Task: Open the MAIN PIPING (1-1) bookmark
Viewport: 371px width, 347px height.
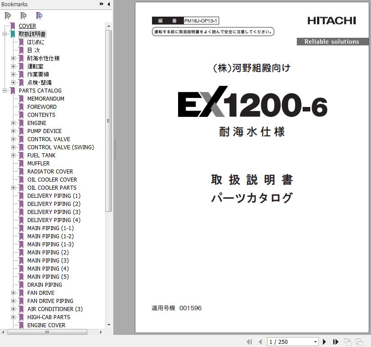Action: [x=51, y=228]
